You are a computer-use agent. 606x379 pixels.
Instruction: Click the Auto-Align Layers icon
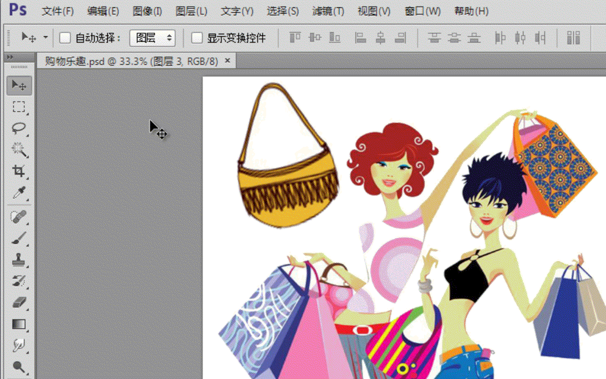point(573,38)
